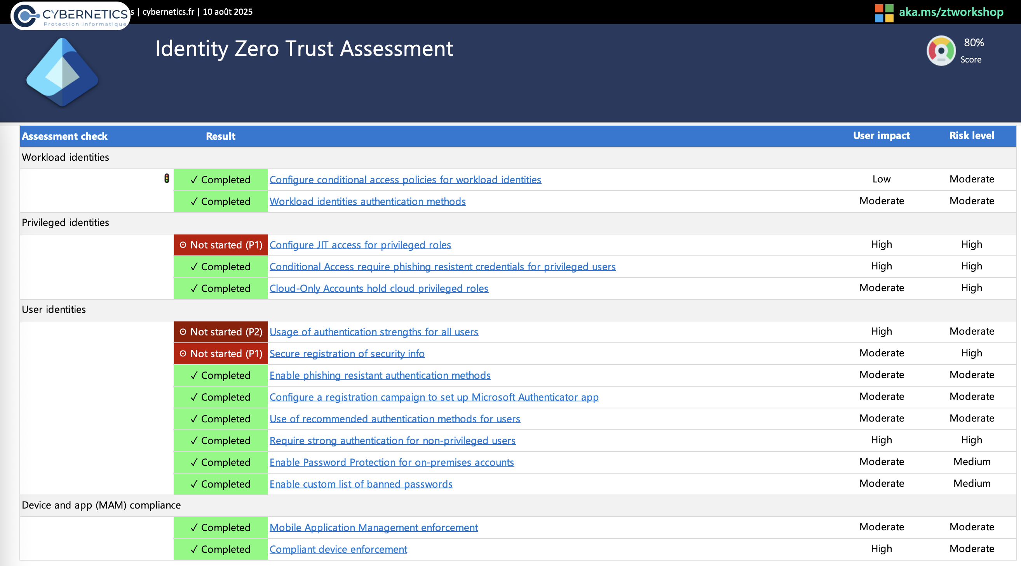This screenshot has height=566, width=1021.
Task: Click the 80% score value
Action: (x=974, y=43)
